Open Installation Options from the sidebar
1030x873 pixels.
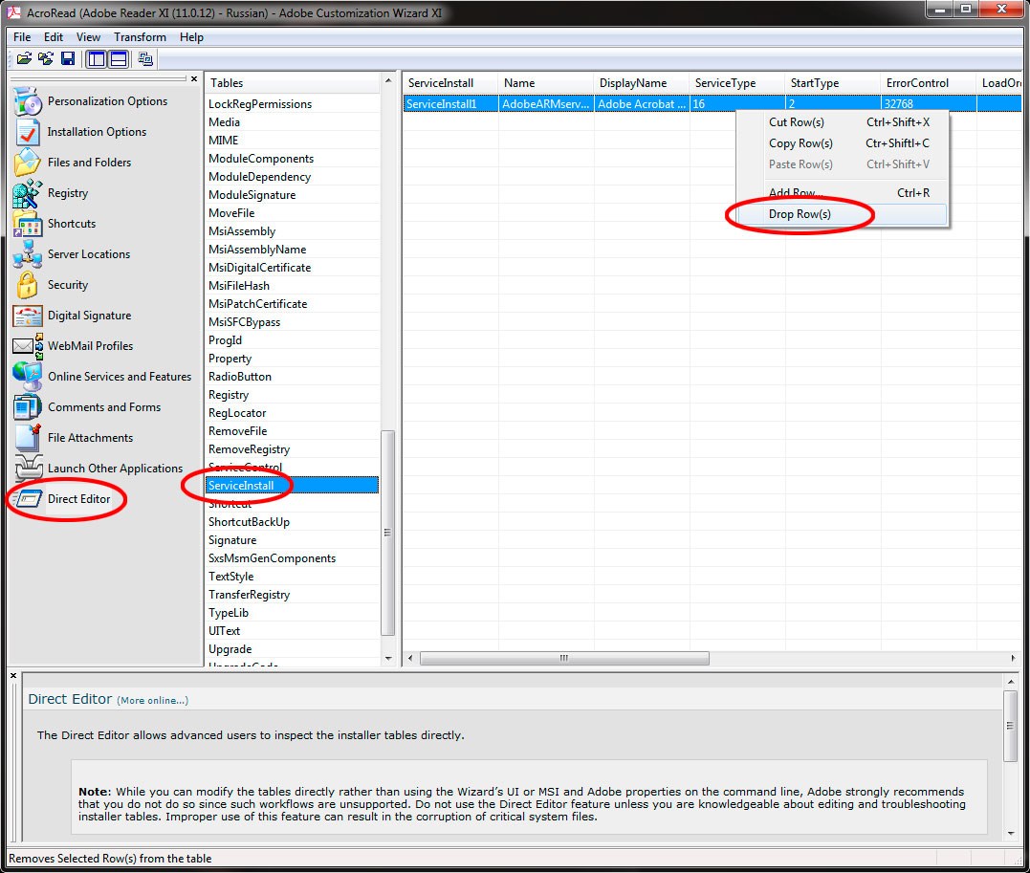click(x=97, y=132)
